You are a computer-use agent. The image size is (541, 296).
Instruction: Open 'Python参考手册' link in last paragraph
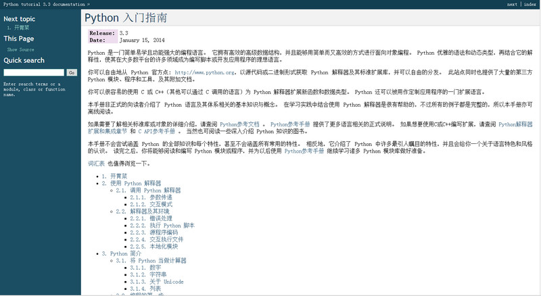tap(304, 151)
